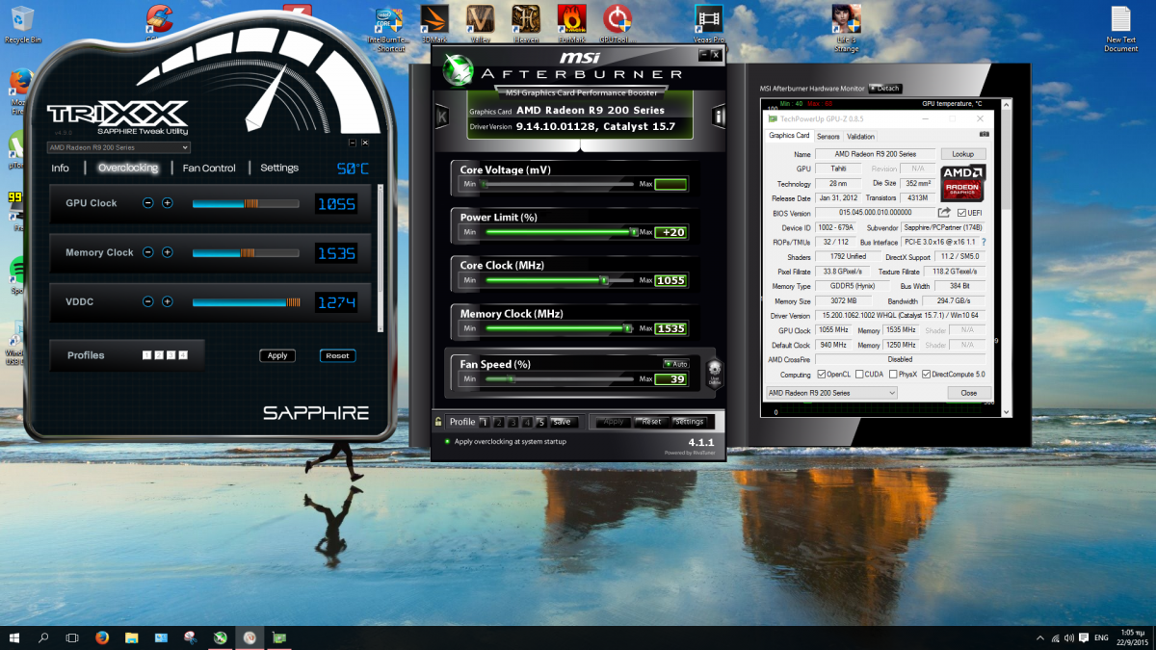Click Afterburner Core Clock value field 1055

[x=670, y=280]
